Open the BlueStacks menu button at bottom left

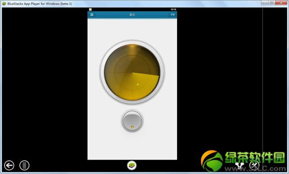[x=24, y=165]
